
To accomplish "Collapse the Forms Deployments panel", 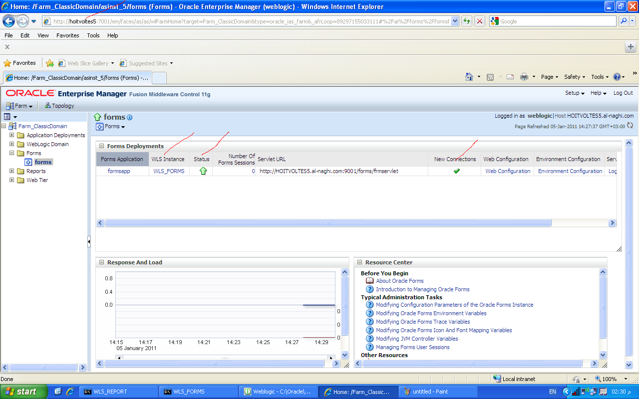I will click(x=101, y=146).
